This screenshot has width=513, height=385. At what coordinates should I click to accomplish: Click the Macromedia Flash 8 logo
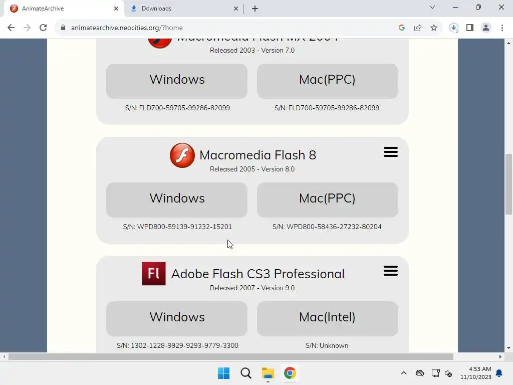[x=182, y=155]
